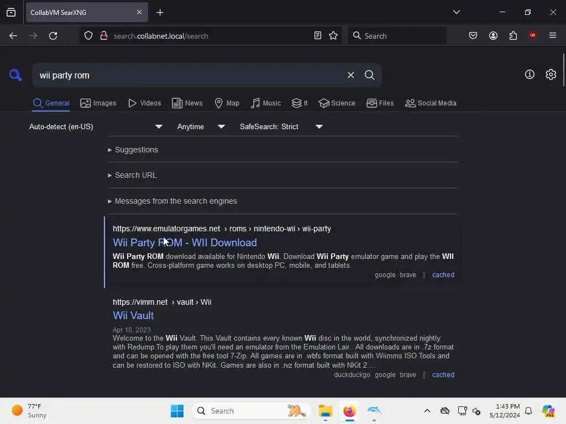This screenshot has width=566, height=424.
Task: Open the more options dots for Wii Vault result
Action: pos(424,375)
